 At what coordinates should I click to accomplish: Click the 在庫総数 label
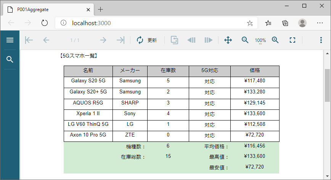pyautogui.click(x=133, y=157)
